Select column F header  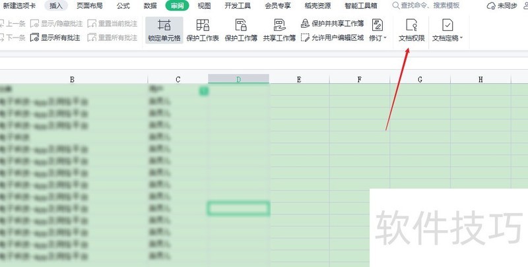coord(359,79)
